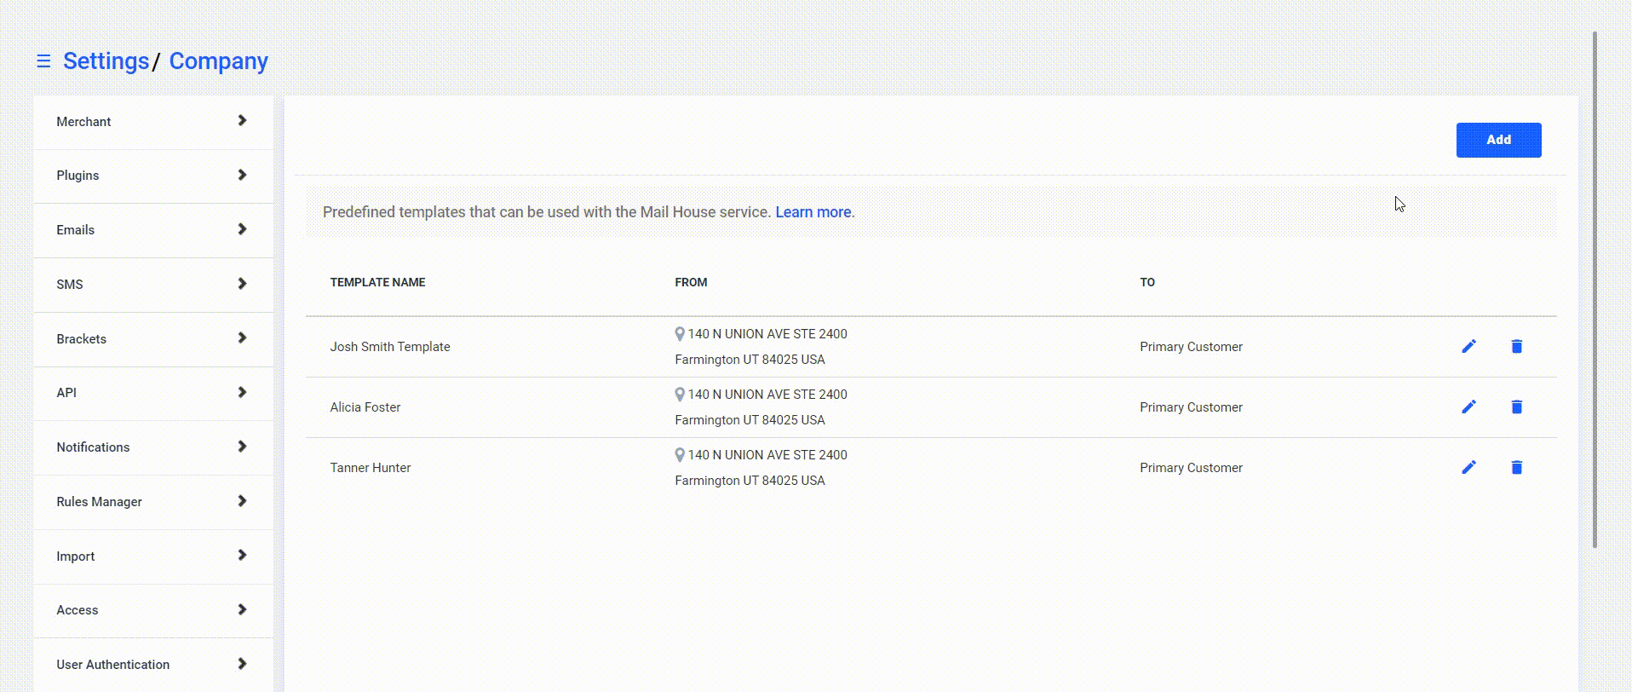
Task: Delete the Josh Smith Template via trash icon
Action: [1516, 346]
